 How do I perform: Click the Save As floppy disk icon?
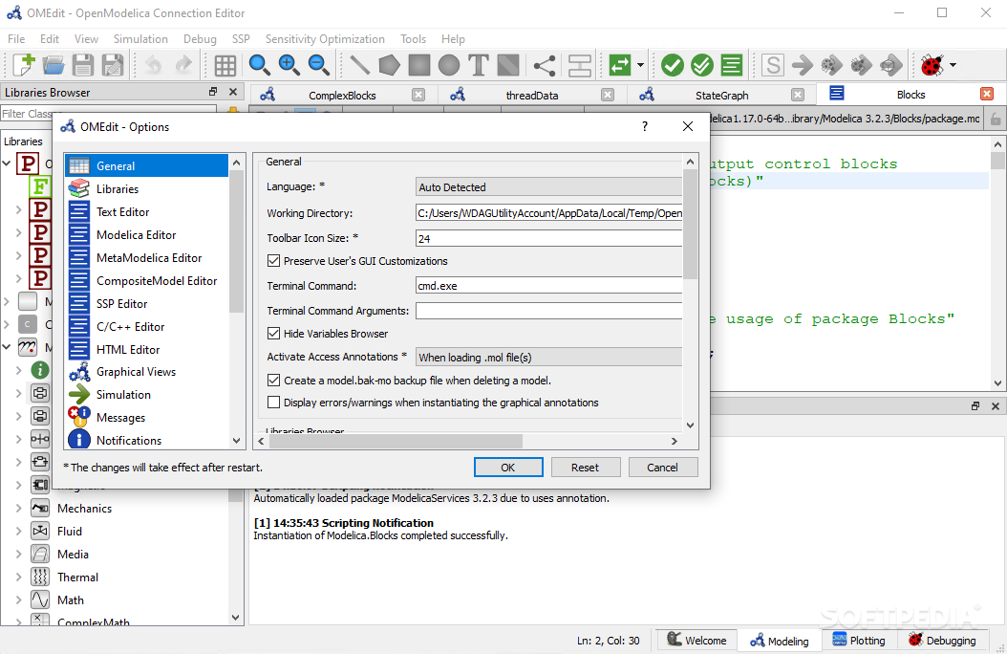tap(113, 65)
